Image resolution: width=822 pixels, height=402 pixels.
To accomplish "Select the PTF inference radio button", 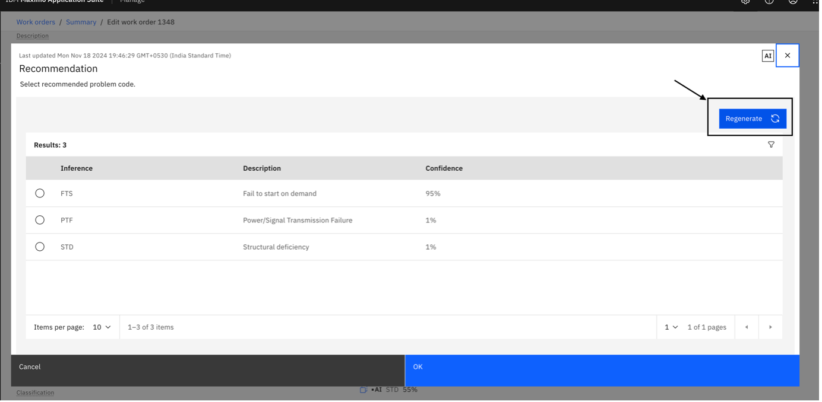I will tap(40, 220).
